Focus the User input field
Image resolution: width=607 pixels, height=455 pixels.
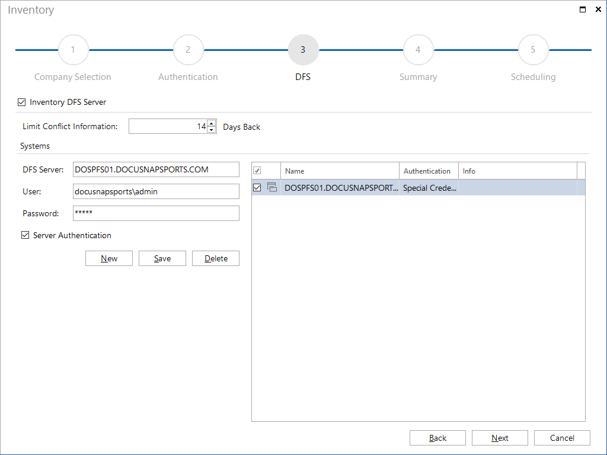156,191
